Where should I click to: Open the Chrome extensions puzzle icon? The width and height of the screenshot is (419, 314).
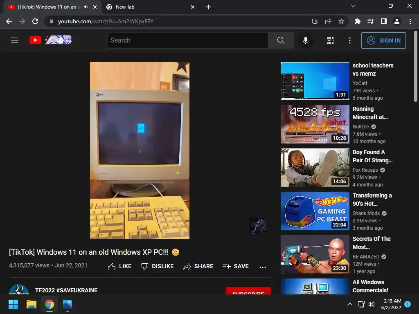[x=358, y=21]
